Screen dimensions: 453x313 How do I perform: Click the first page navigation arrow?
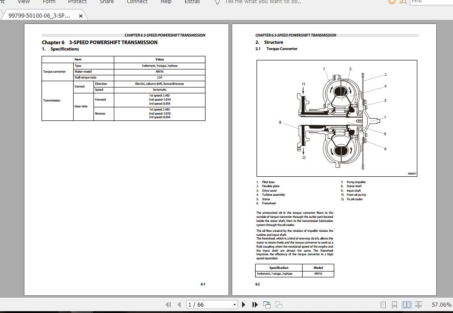[168, 304]
